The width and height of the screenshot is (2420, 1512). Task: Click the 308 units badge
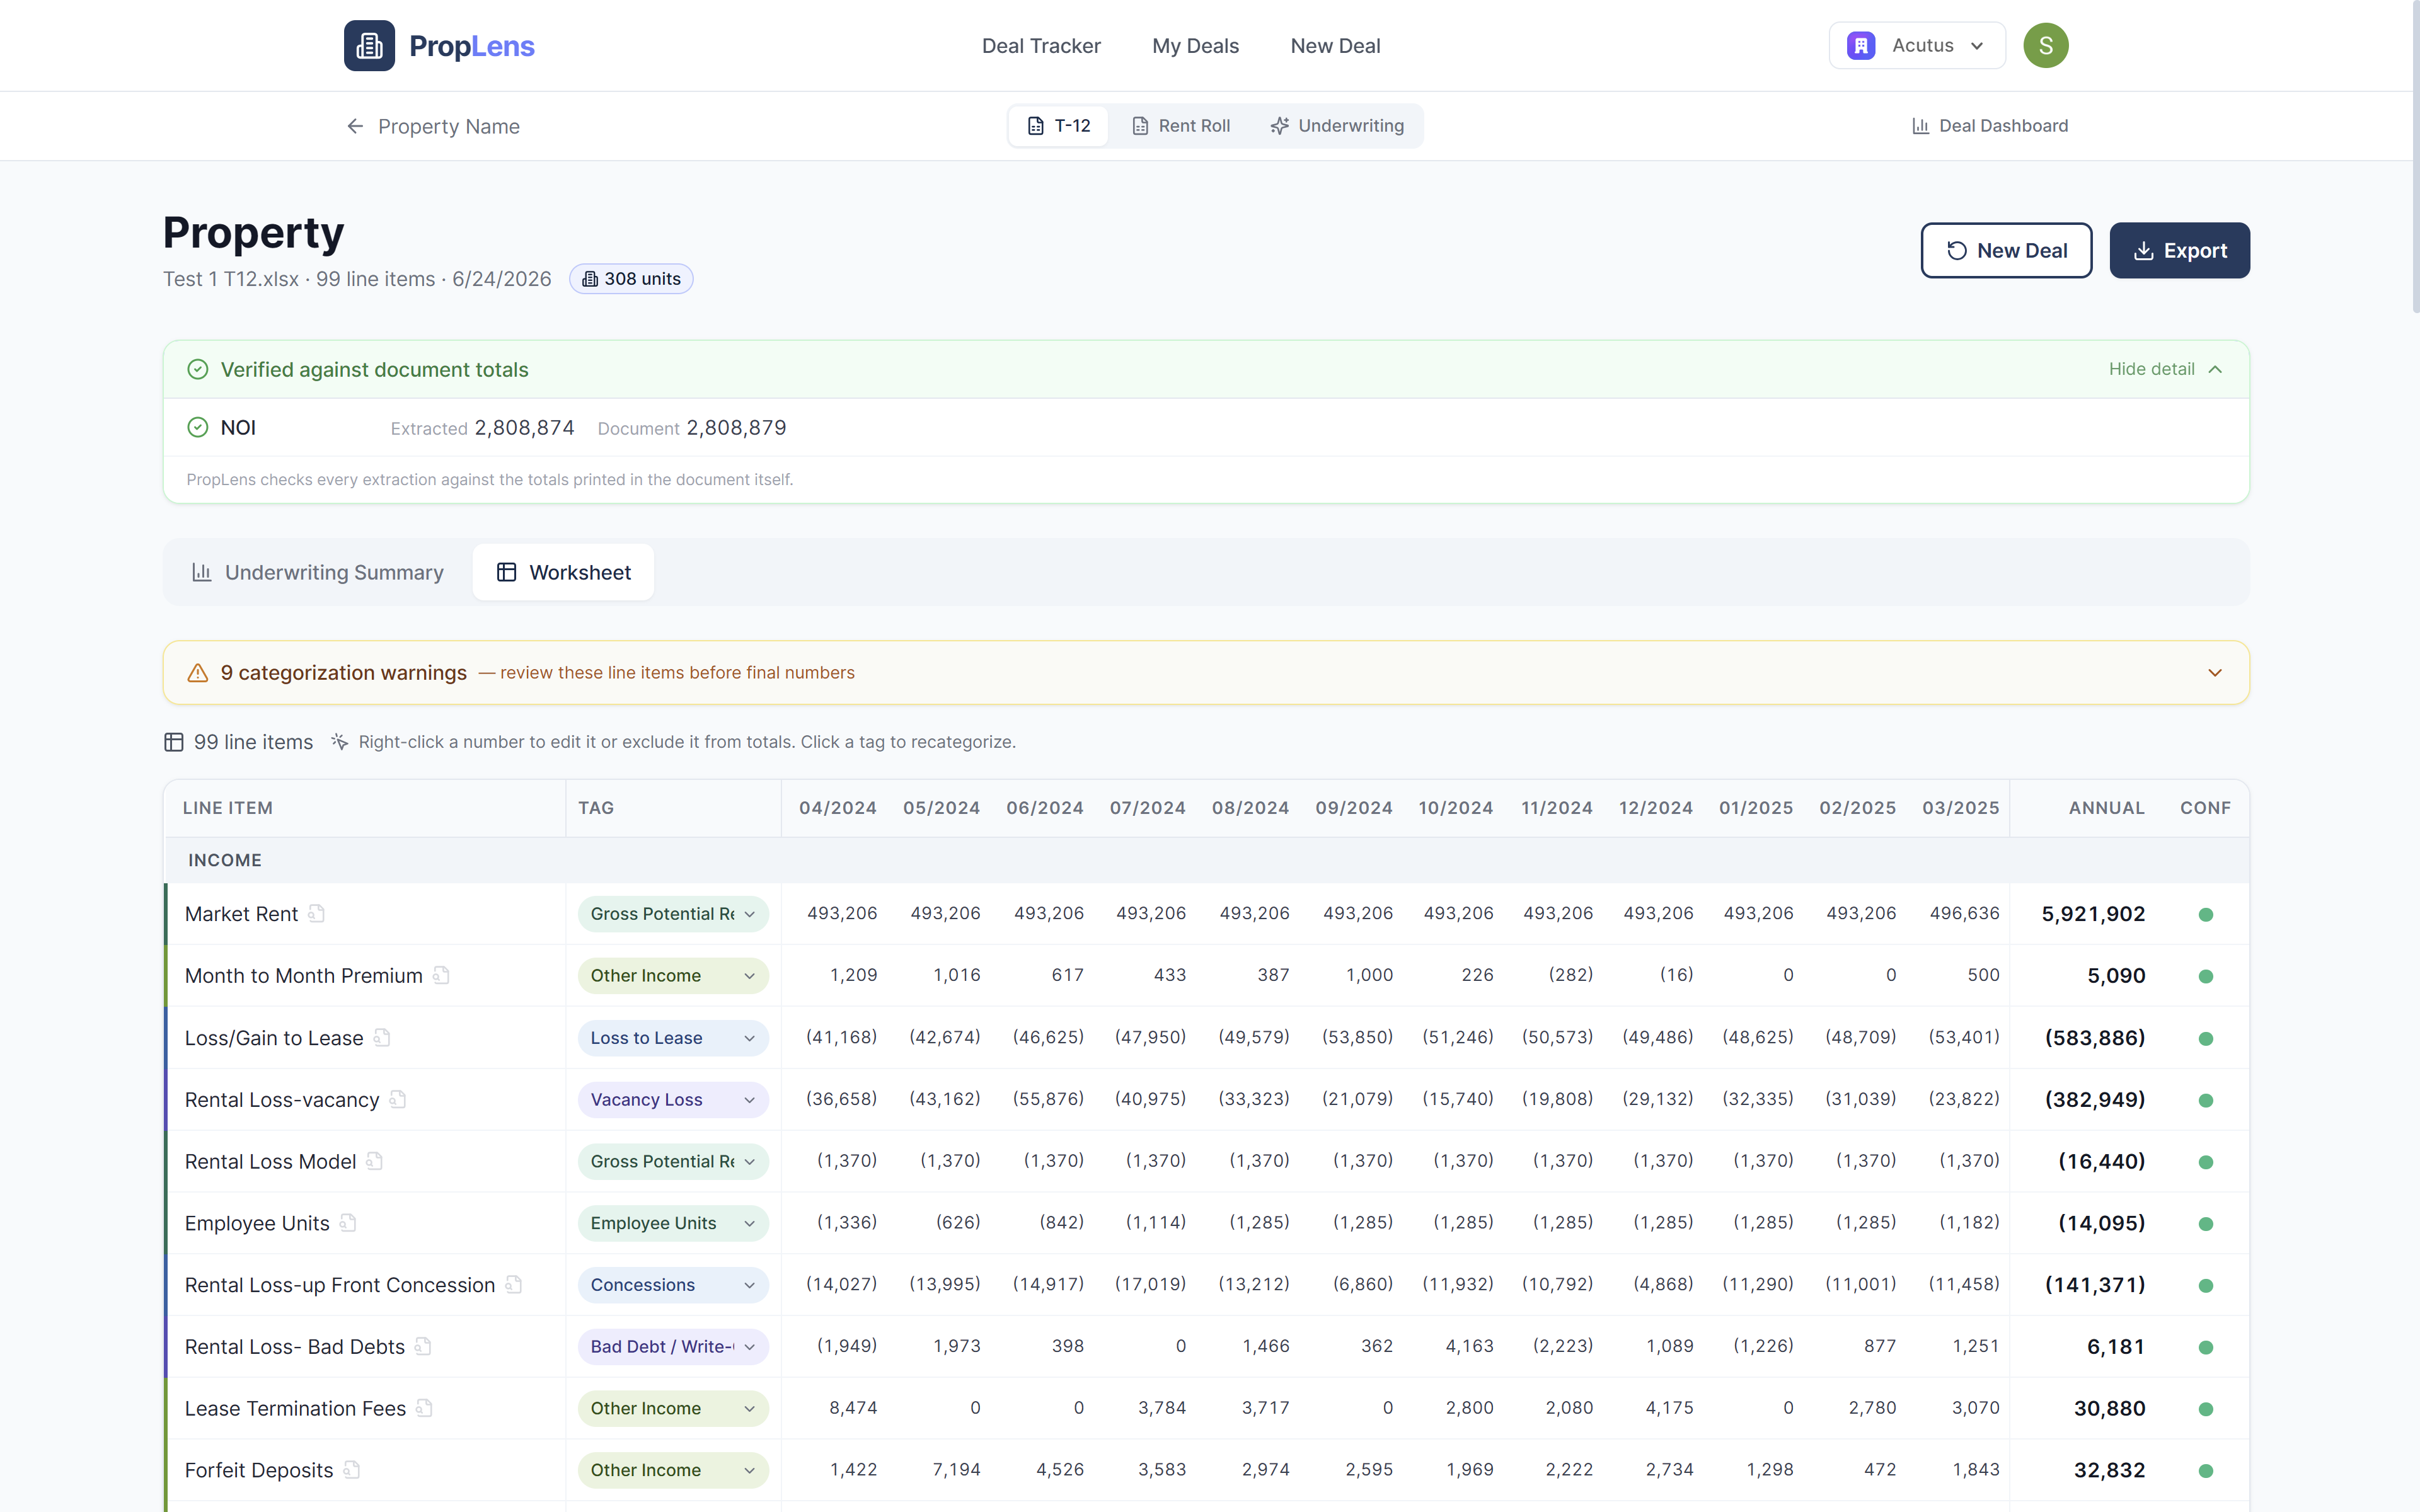point(631,279)
